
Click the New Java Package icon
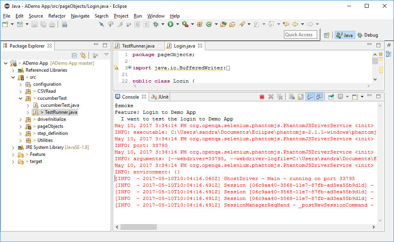click(x=200, y=24)
